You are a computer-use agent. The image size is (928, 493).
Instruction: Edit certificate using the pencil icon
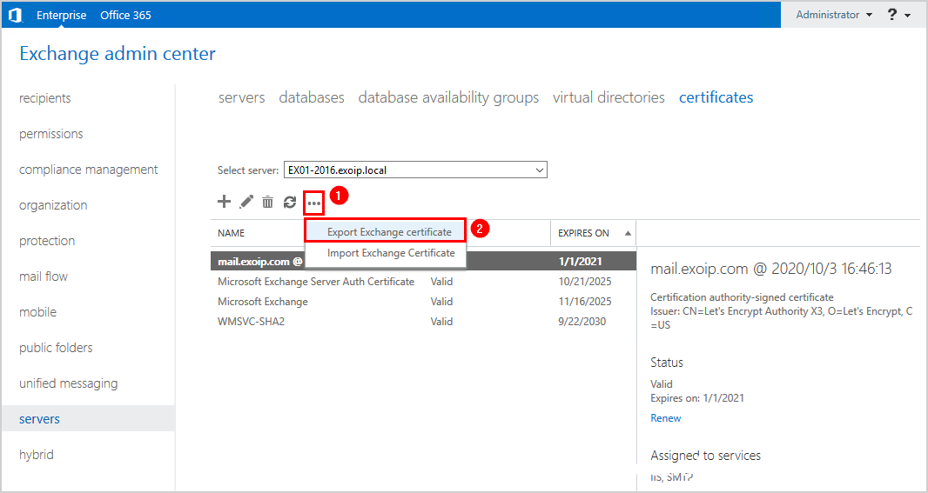pos(246,203)
